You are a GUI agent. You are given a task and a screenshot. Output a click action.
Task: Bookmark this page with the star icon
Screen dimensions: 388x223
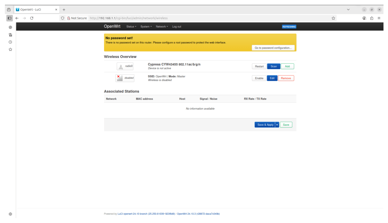pos(333,18)
